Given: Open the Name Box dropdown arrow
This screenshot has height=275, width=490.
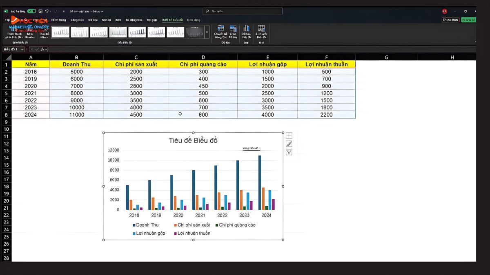Looking at the screenshot, I should [x=22, y=49].
